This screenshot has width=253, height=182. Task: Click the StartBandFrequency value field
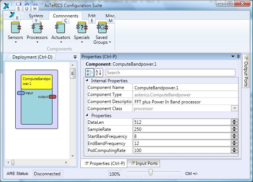coord(182,136)
